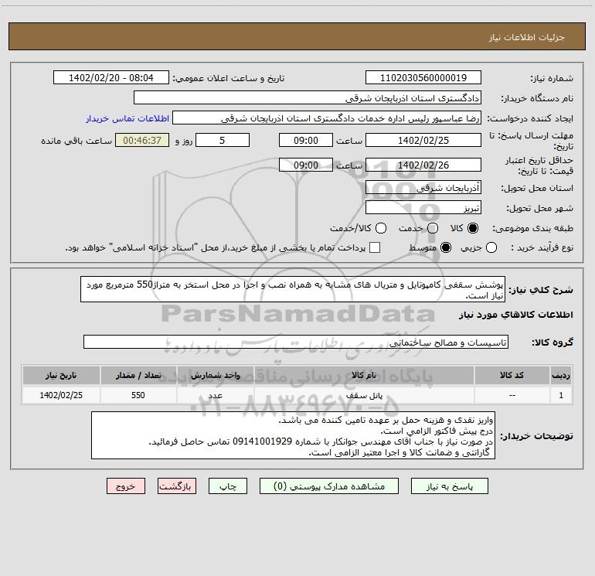Click the quantity cell 550
This screenshot has height=576, width=595.
click(x=138, y=395)
